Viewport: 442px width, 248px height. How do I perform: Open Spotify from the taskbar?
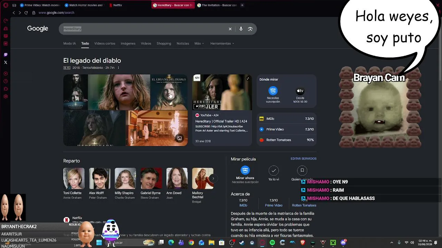tap(272, 242)
